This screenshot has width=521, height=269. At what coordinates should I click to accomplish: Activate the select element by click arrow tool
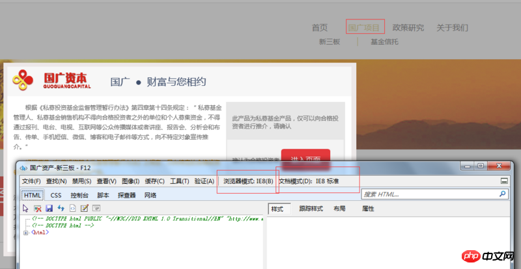25,209
